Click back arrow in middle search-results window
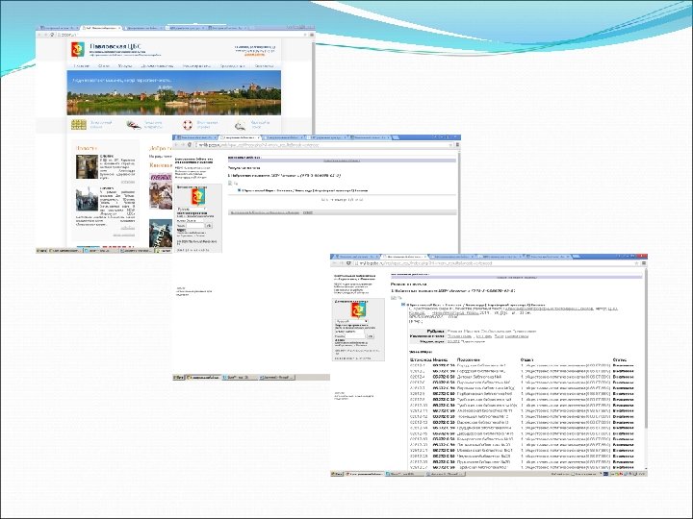 [176, 145]
